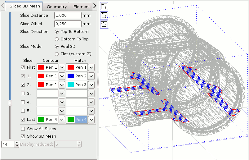Open the First slice contour pen dropdown
Viewport: 249px width, 160px height.
point(62,67)
